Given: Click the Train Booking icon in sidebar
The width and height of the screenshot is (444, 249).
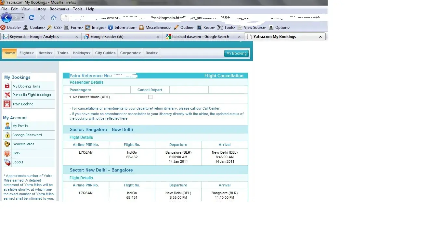Looking at the screenshot, I should point(7,104).
